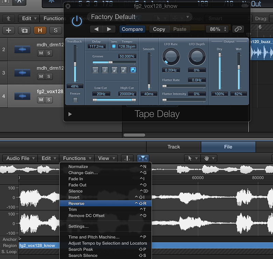Click the horizontal scrollbar under tracks area
273x259 pixels.
point(134,135)
